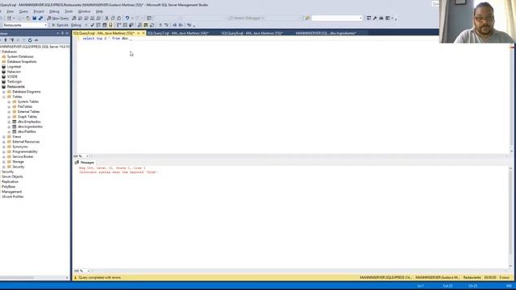The height and width of the screenshot is (290, 516).
Task: Comment out the selected lines icon
Action: coord(160,25)
